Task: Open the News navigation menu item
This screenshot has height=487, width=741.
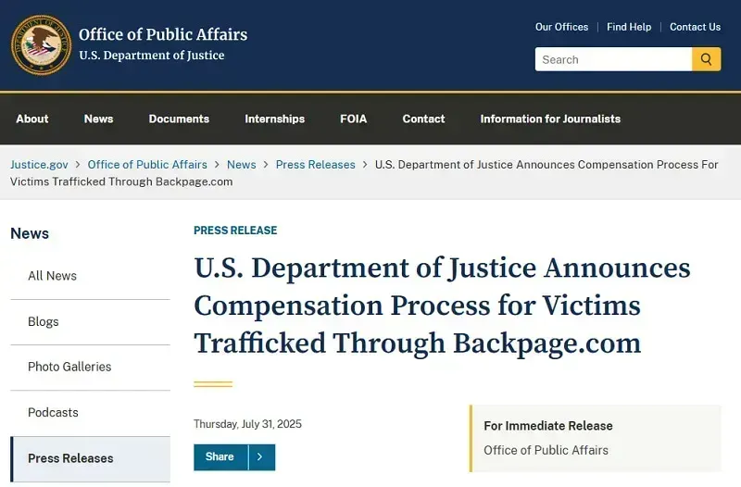Action: 99,119
